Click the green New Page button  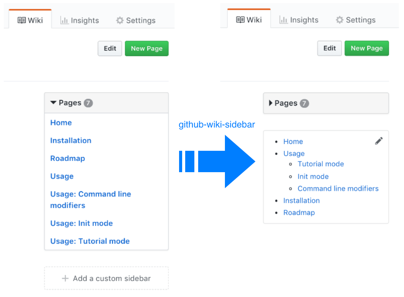click(147, 48)
